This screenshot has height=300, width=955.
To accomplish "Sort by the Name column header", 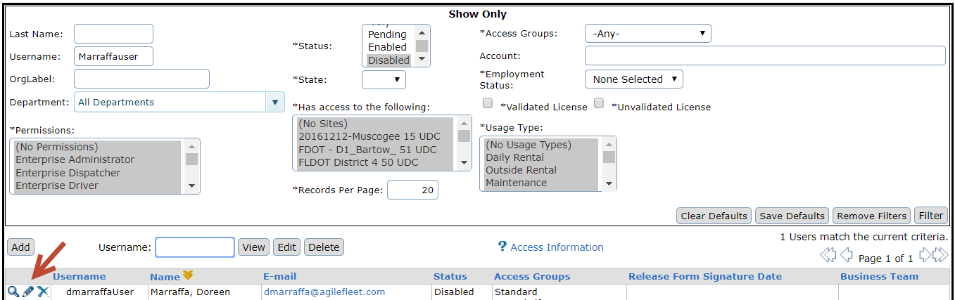I will (x=165, y=277).
